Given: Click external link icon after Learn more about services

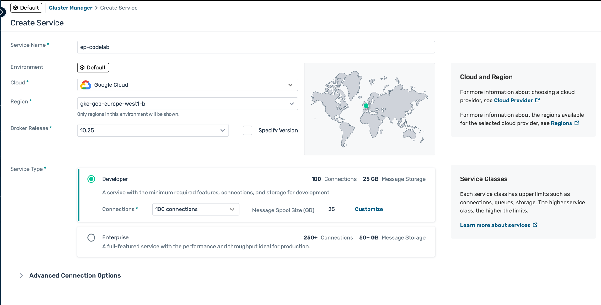Looking at the screenshot, I should click(535, 225).
